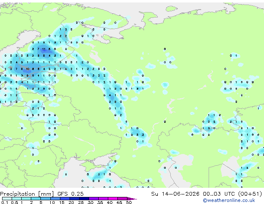The image size is (264, 204).
Task: Click the 'Precipitation [mm]' title text
Action: [x=27, y=194]
